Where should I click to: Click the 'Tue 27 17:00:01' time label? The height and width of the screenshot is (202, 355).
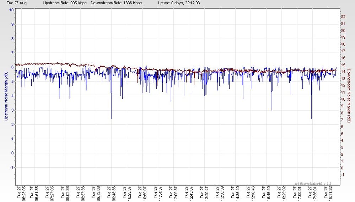(x=297, y=193)
